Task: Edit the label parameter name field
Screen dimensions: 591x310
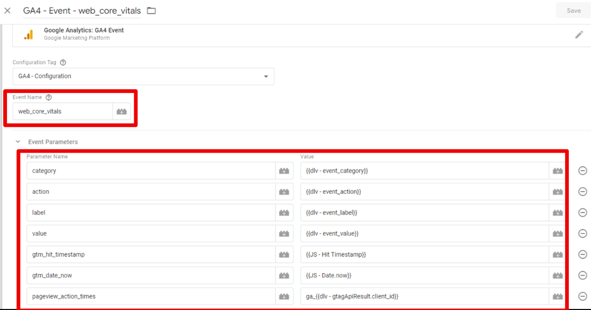Action: point(151,213)
